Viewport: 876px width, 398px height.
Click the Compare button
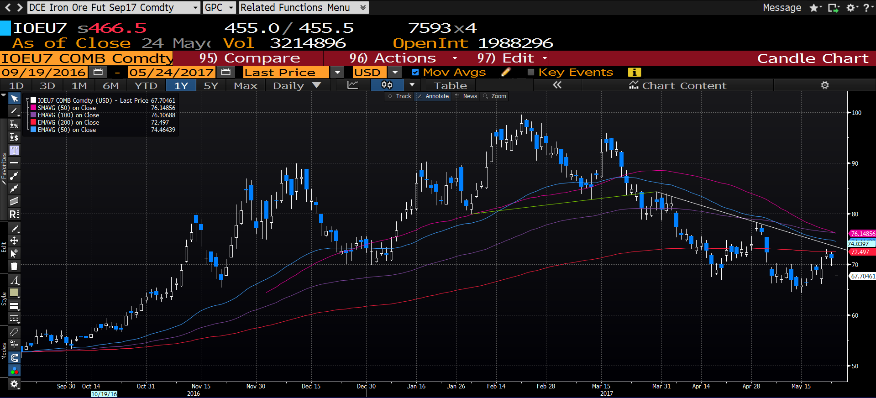[x=249, y=58]
